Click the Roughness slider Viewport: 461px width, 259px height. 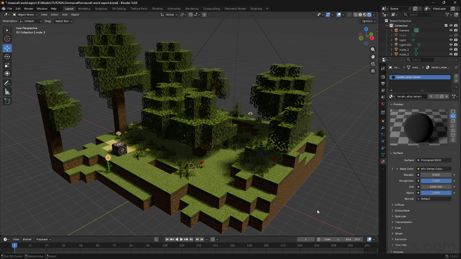436,181
